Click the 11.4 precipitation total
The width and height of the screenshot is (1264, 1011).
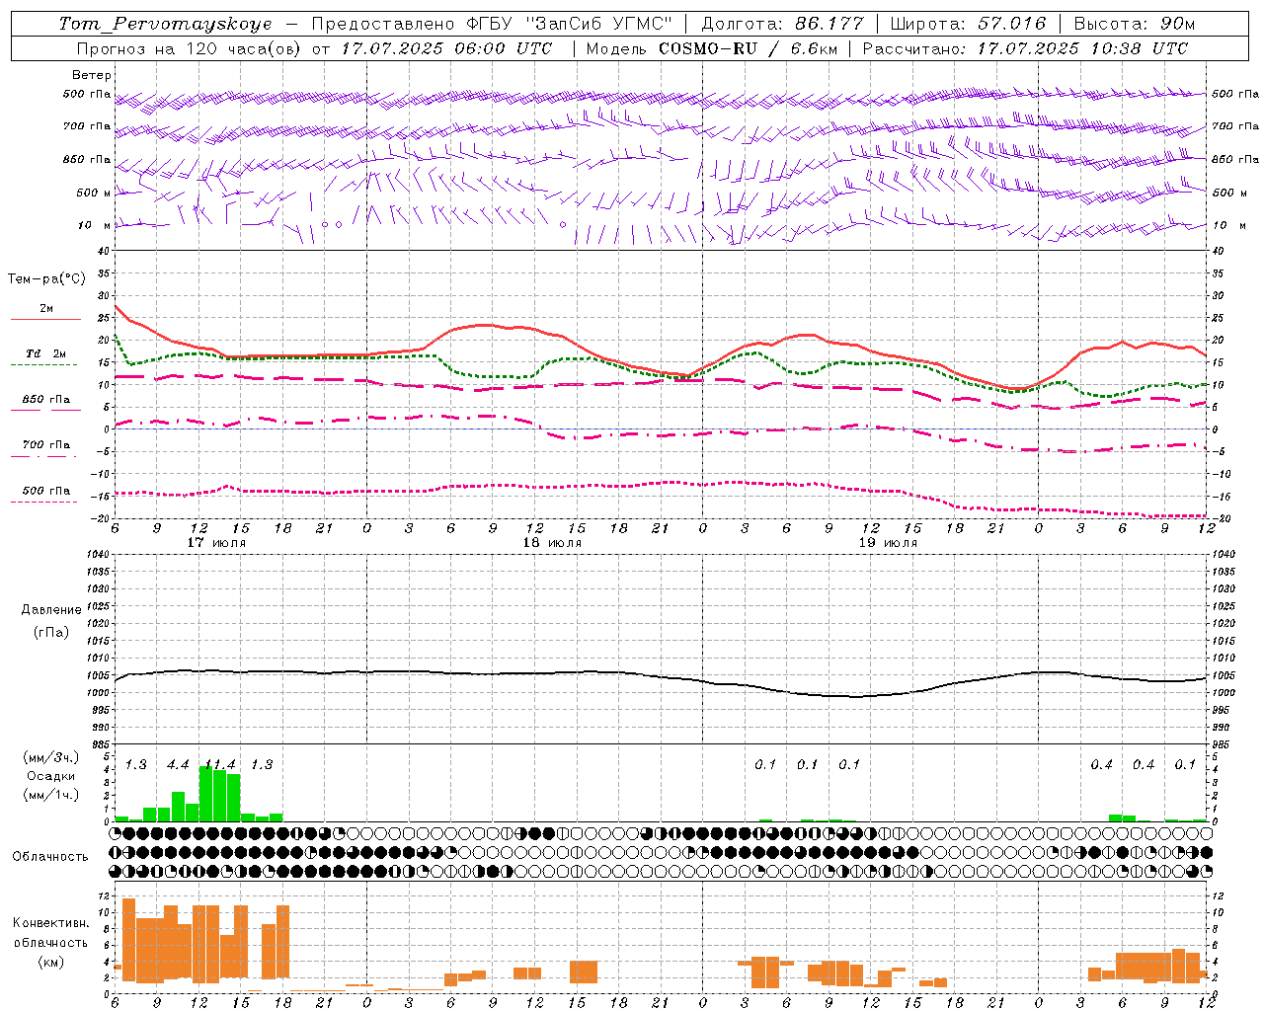point(219,765)
